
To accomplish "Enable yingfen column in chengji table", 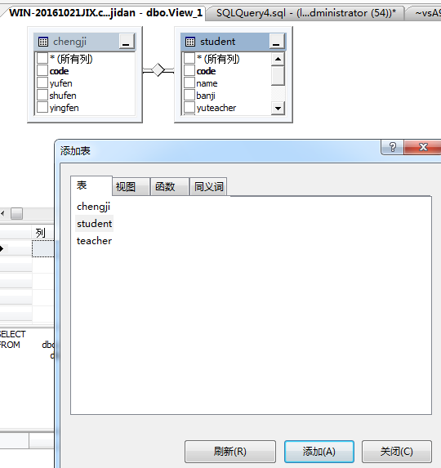I will point(42,108).
